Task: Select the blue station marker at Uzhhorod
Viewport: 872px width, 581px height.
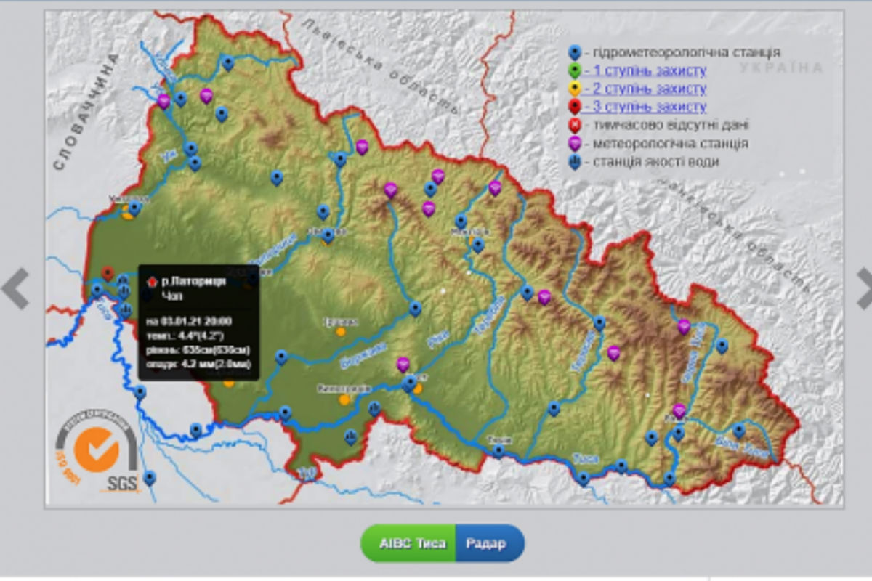Action: (134, 208)
